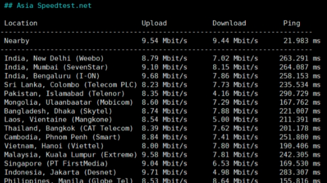Click 'Bangladesh, Dhaka (Skytel)' text

tap(58, 111)
